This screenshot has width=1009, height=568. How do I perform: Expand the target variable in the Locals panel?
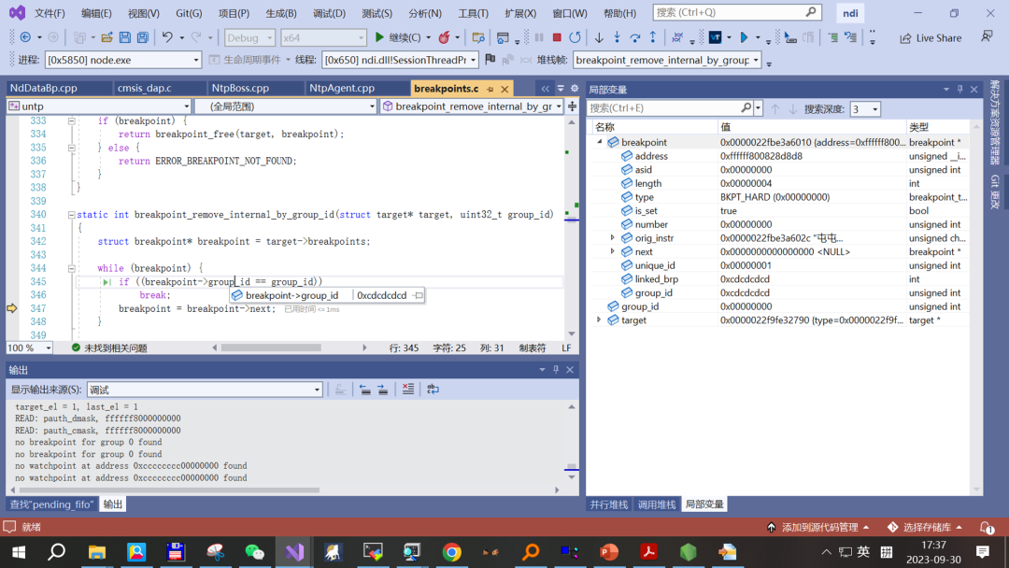[599, 319]
